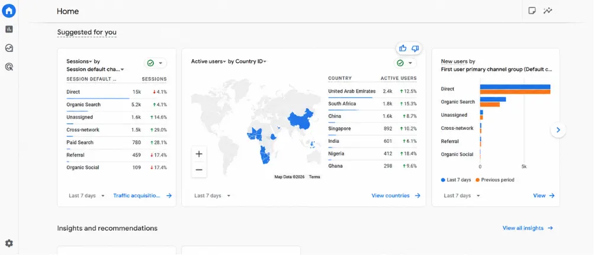Select Paid Search row in sessions table

[117, 142]
